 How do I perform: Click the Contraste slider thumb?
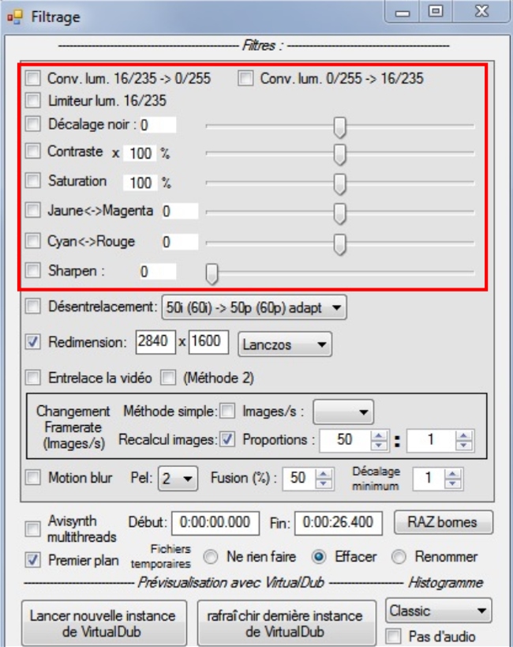(340, 155)
